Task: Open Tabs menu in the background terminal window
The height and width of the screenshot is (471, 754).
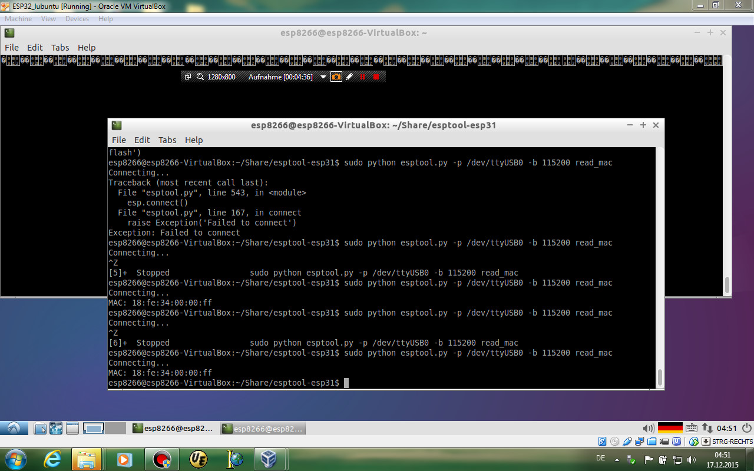Action: coord(60,48)
